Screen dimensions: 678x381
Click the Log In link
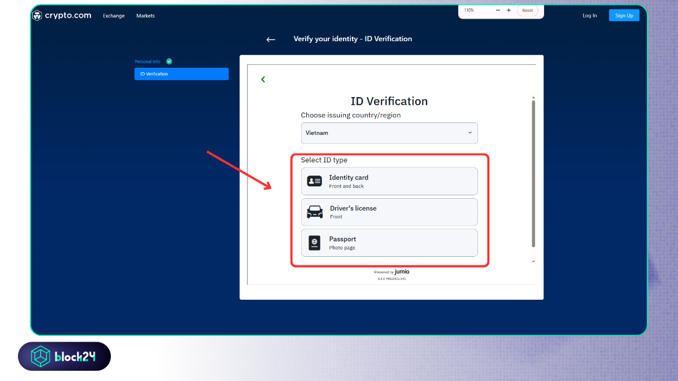590,16
